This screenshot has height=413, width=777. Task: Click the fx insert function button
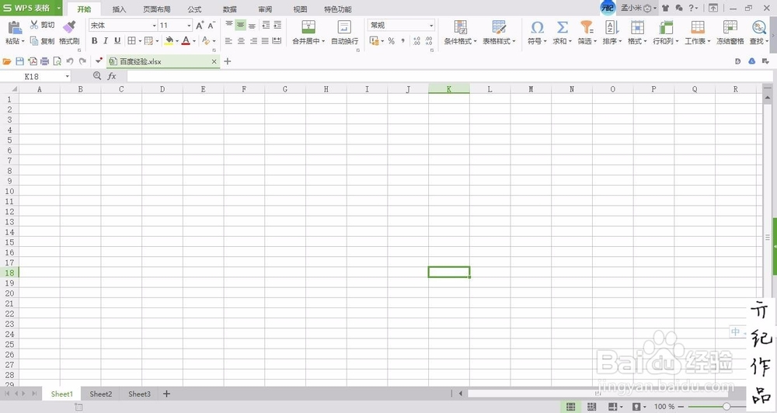[x=112, y=76]
